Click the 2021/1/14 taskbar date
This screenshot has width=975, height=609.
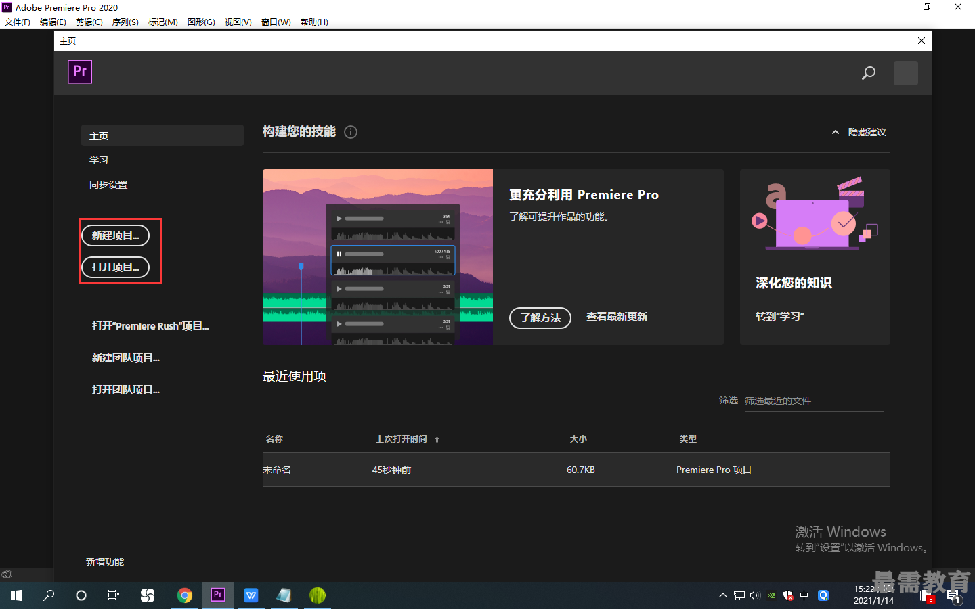click(873, 601)
